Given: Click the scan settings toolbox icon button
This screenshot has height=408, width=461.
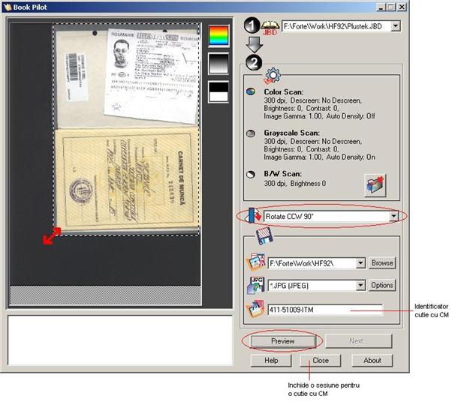Looking at the screenshot, I should point(375,184).
